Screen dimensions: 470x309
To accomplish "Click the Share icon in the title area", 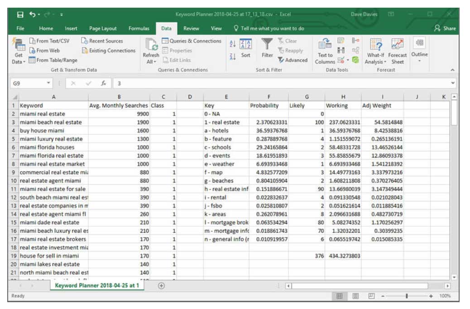I will (445, 28).
